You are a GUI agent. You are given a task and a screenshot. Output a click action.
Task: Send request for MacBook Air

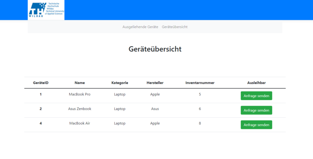coord(256,125)
